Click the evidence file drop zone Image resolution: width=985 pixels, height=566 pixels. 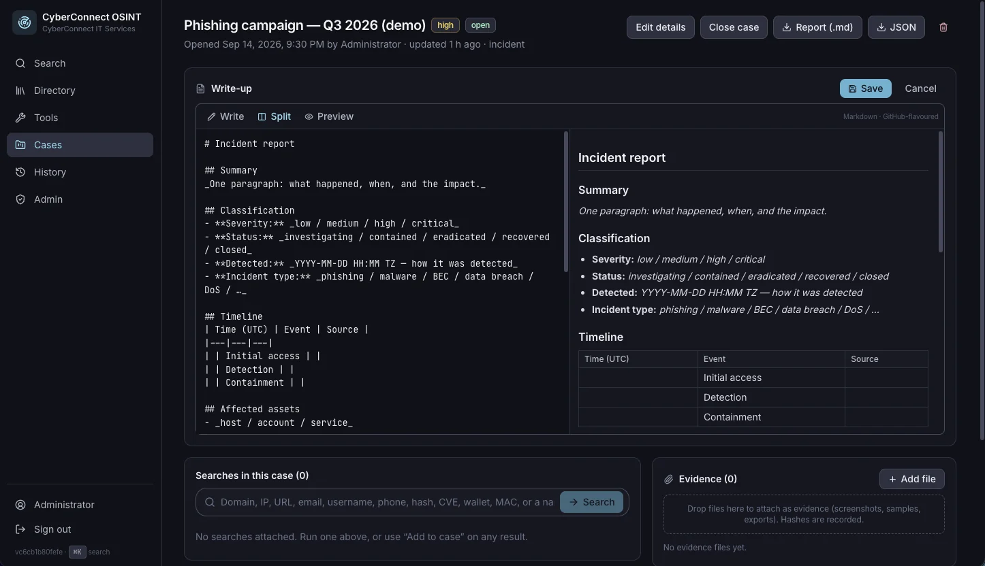click(x=804, y=514)
